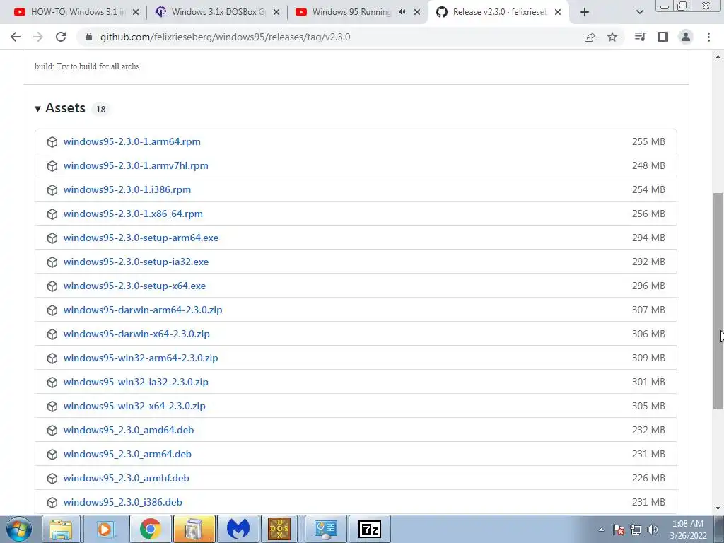
Task: Download windows95-2.3.0-1.armv7hl.rpm
Action: click(x=136, y=165)
